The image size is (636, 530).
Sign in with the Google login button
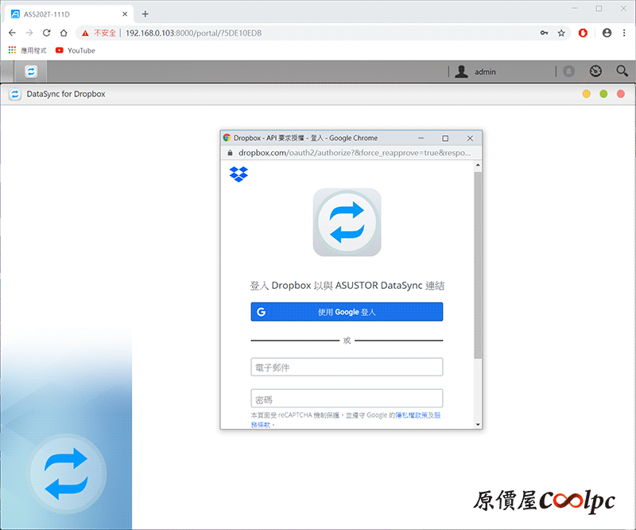(x=347, y=312)
